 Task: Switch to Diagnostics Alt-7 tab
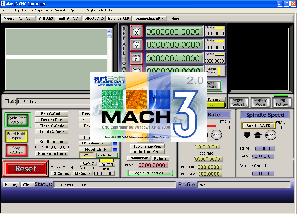(149, 19)
